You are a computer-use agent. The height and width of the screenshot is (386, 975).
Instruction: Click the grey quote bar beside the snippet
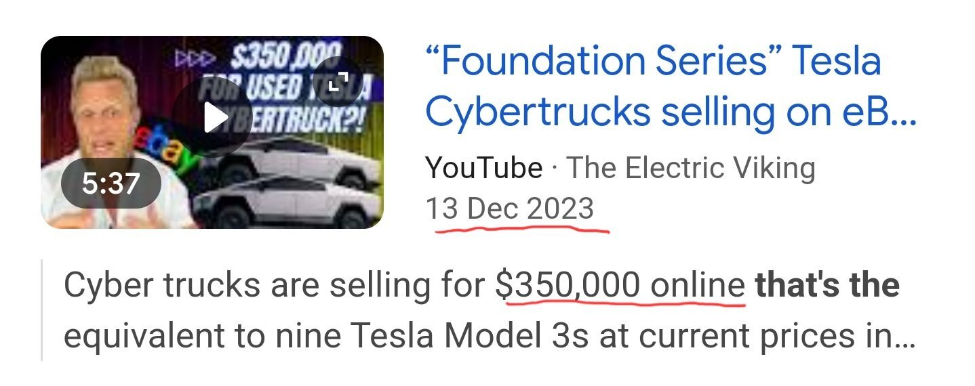pos(41,309)
